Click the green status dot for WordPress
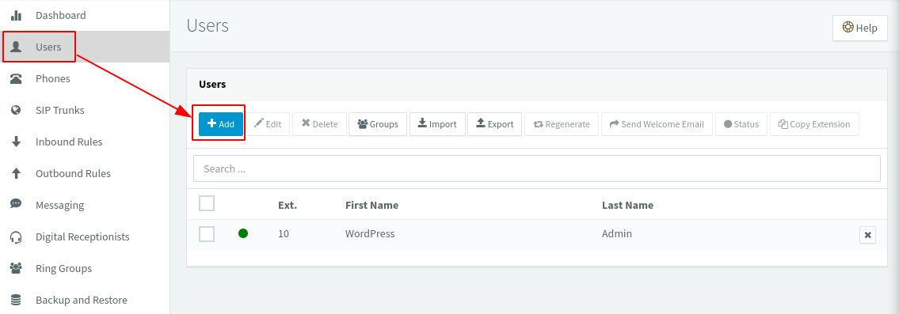Viewport: 899px width, 314px height. [x=243, y=233]
